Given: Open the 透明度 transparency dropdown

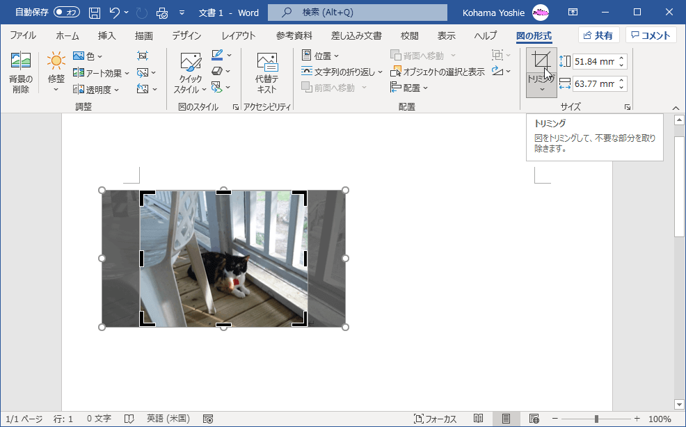Looking at the screenshot, I should tap(96, 90).
